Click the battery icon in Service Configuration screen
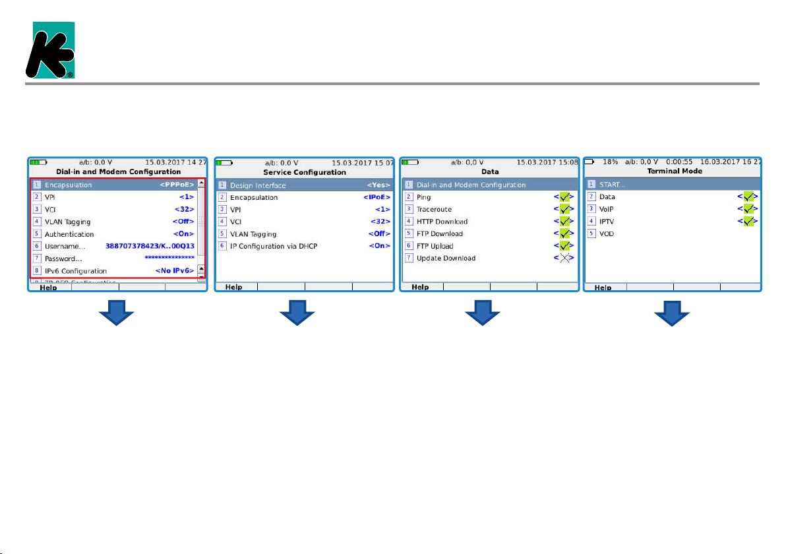 click(224, 163)
